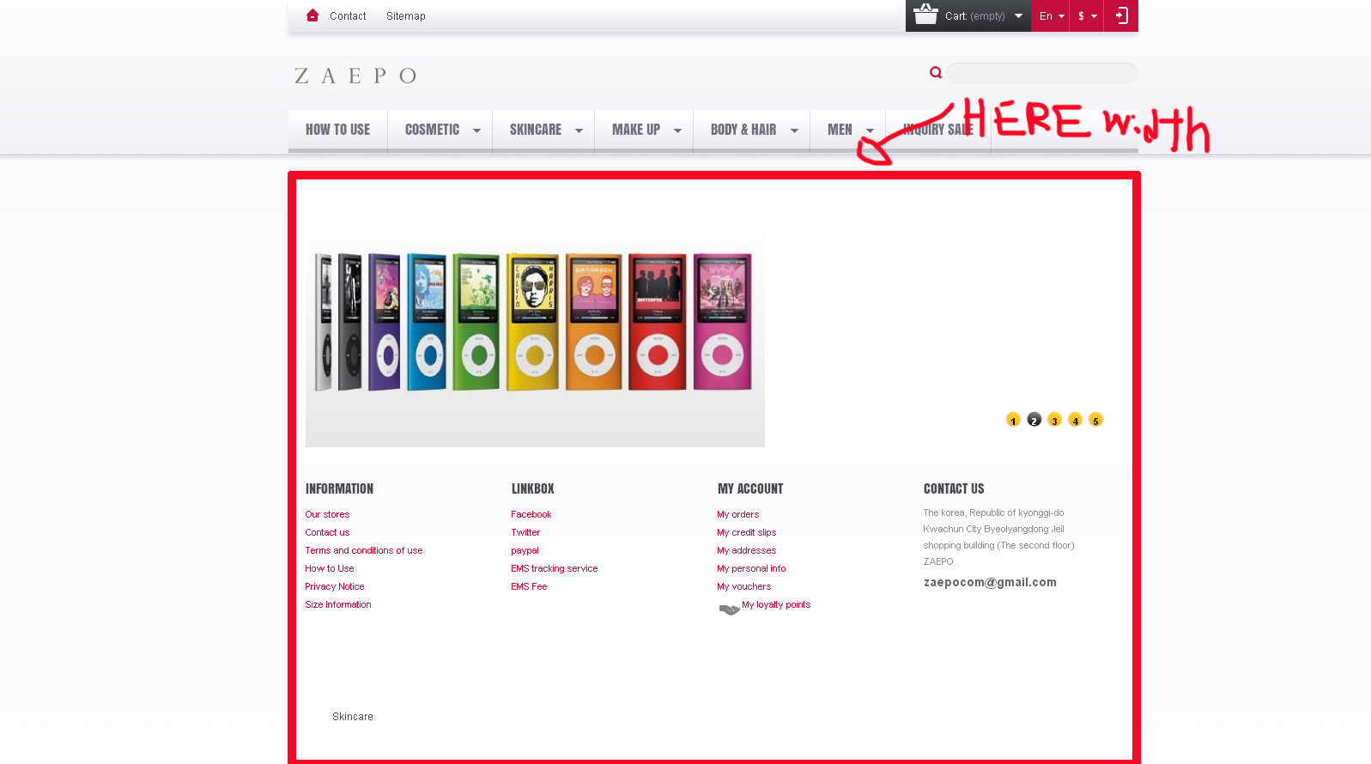Click the login arrow icon
The height and width of the screenshot is (764, 1371).
(x=1121, y=15)
